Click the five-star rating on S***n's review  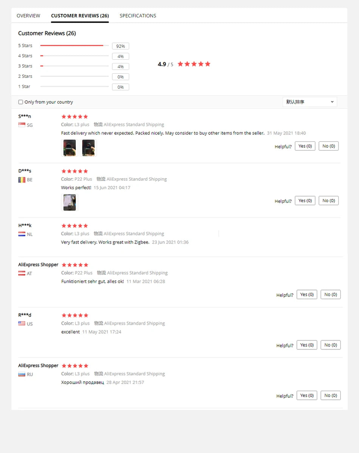(x=75, y=117)
